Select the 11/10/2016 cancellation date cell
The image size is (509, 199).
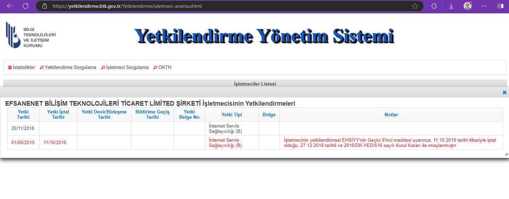pos(58,143)
